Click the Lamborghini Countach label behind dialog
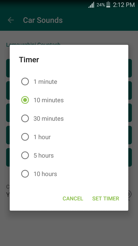The image size is (138, 246). 33,44
